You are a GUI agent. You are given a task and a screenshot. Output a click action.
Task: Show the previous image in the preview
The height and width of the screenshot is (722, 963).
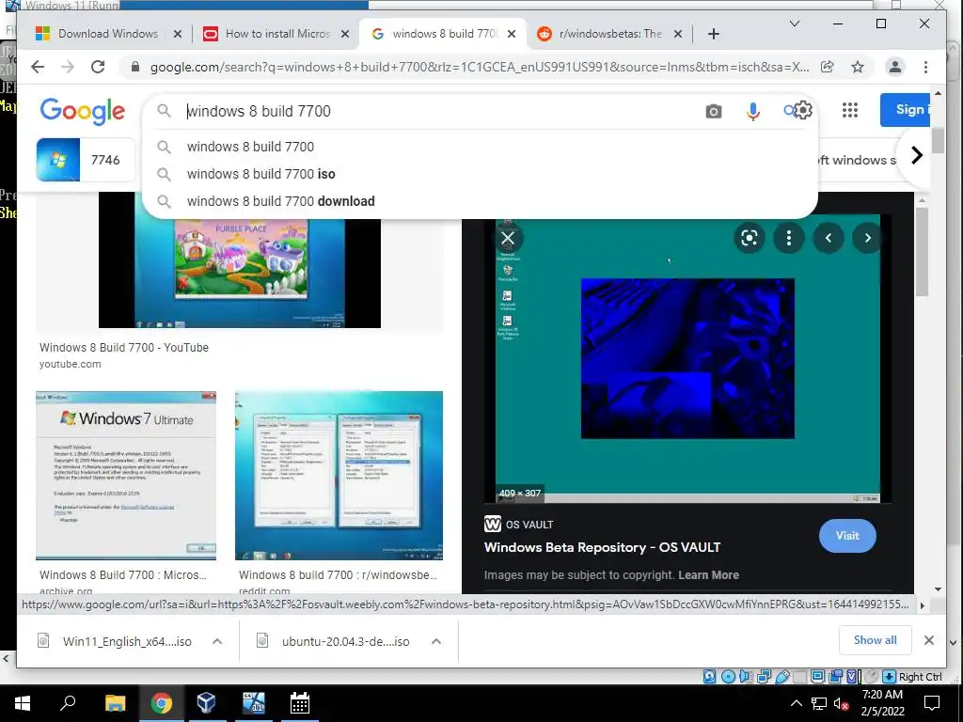tap(828, 238)
